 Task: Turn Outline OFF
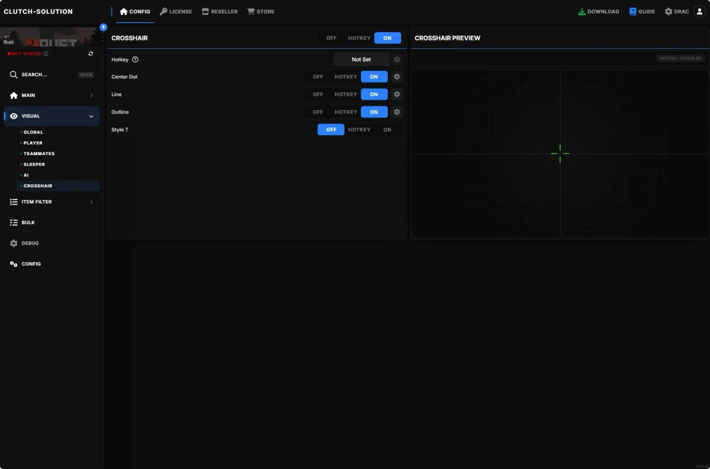(318, 112)
